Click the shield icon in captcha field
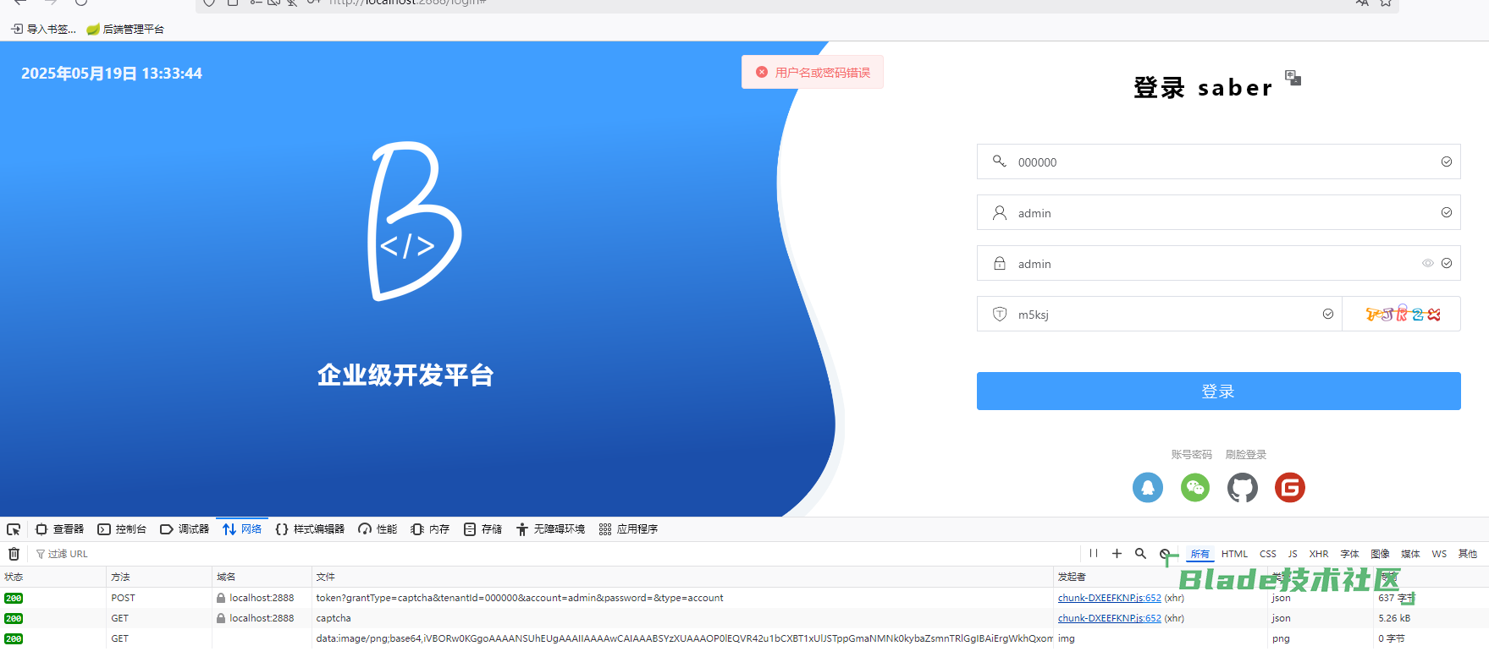Viewport: 1489px width, 657px height. pyautogui.click(x=1000, y=314)
